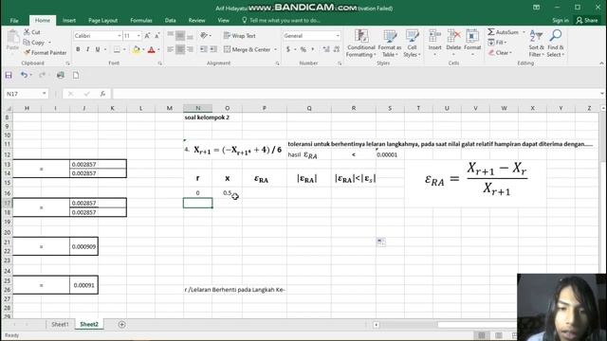Viewport: 607px width, 341px height.
Task: Click the Copy command
Action: click(34, 43)
